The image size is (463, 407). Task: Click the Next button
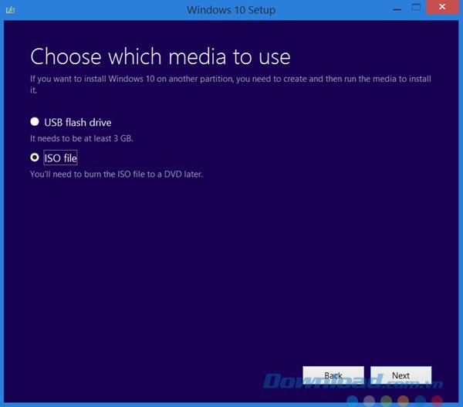point(400,375)
